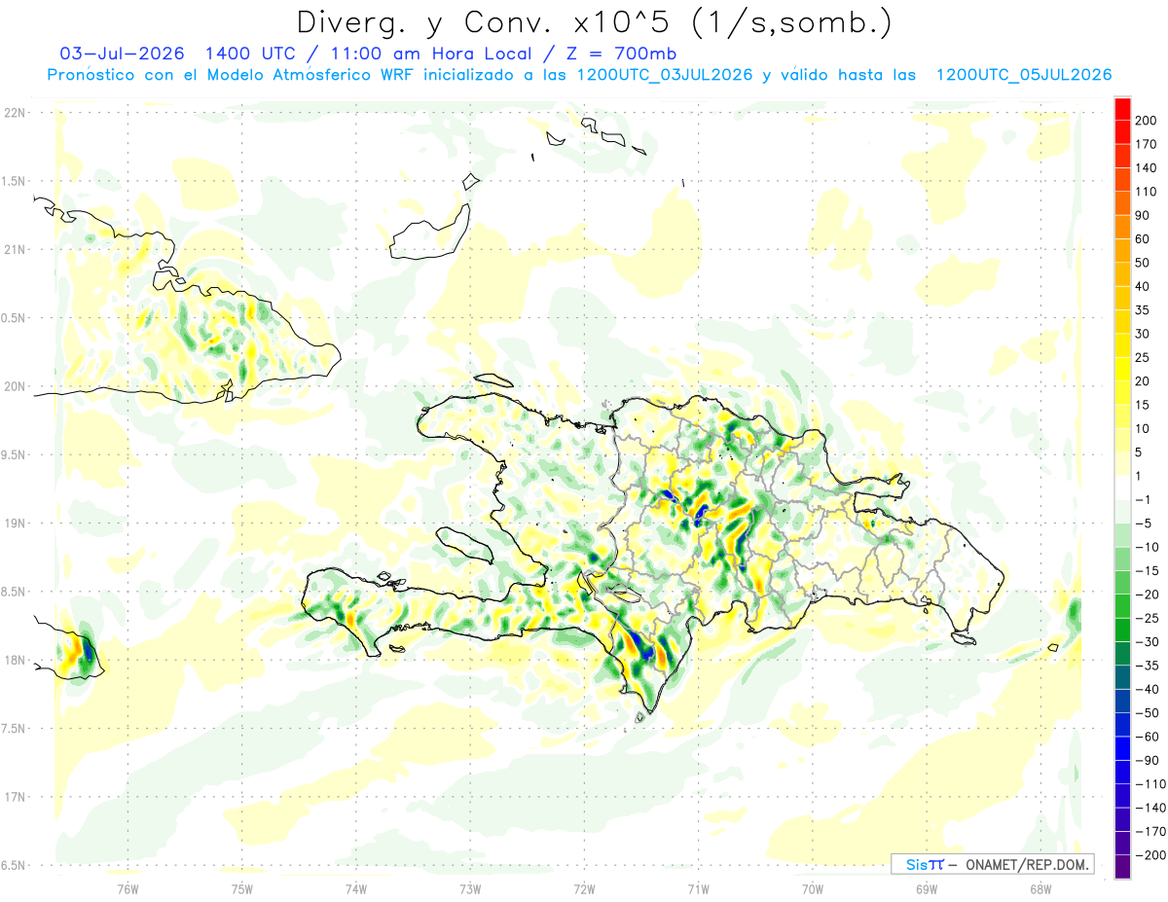Click the 18N latitude axis label
Viewport: 1168px width, 902px height.
14,660
